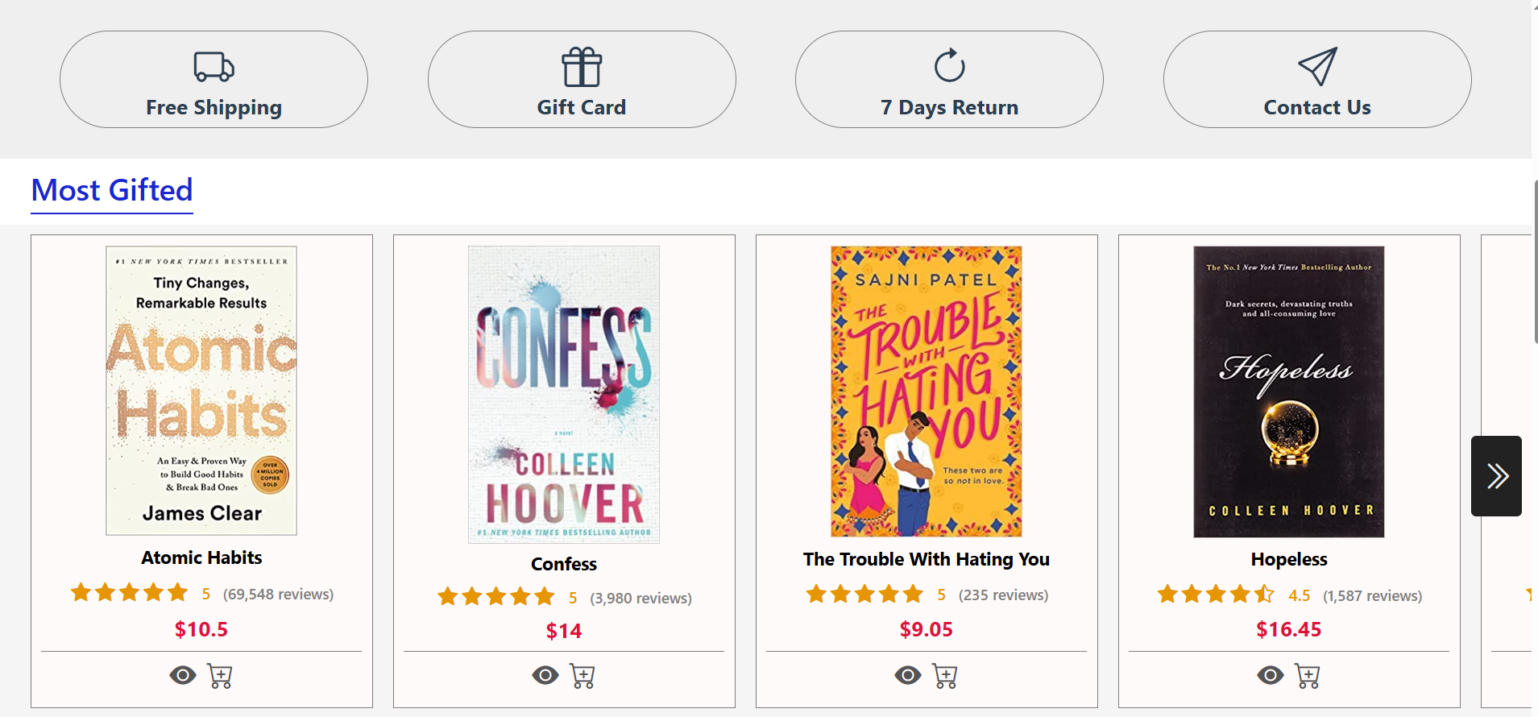This screenshot has width=1538, height=717.
Task: Add Atomic Habits to cart
Action: pyautogui.click(x=220, y=676)
